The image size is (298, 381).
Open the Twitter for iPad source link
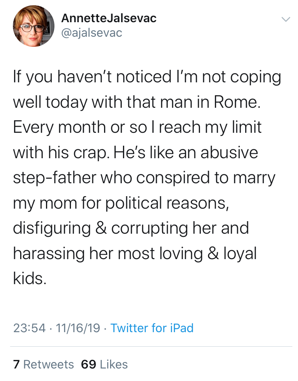click(x=152, y=328)
